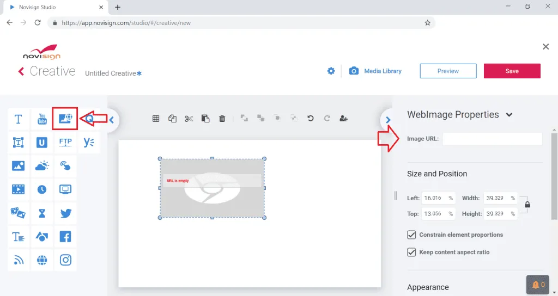This screenshot has height=296, width=558.
Task: Click the browser address bar
Action: tap(241, 23)
